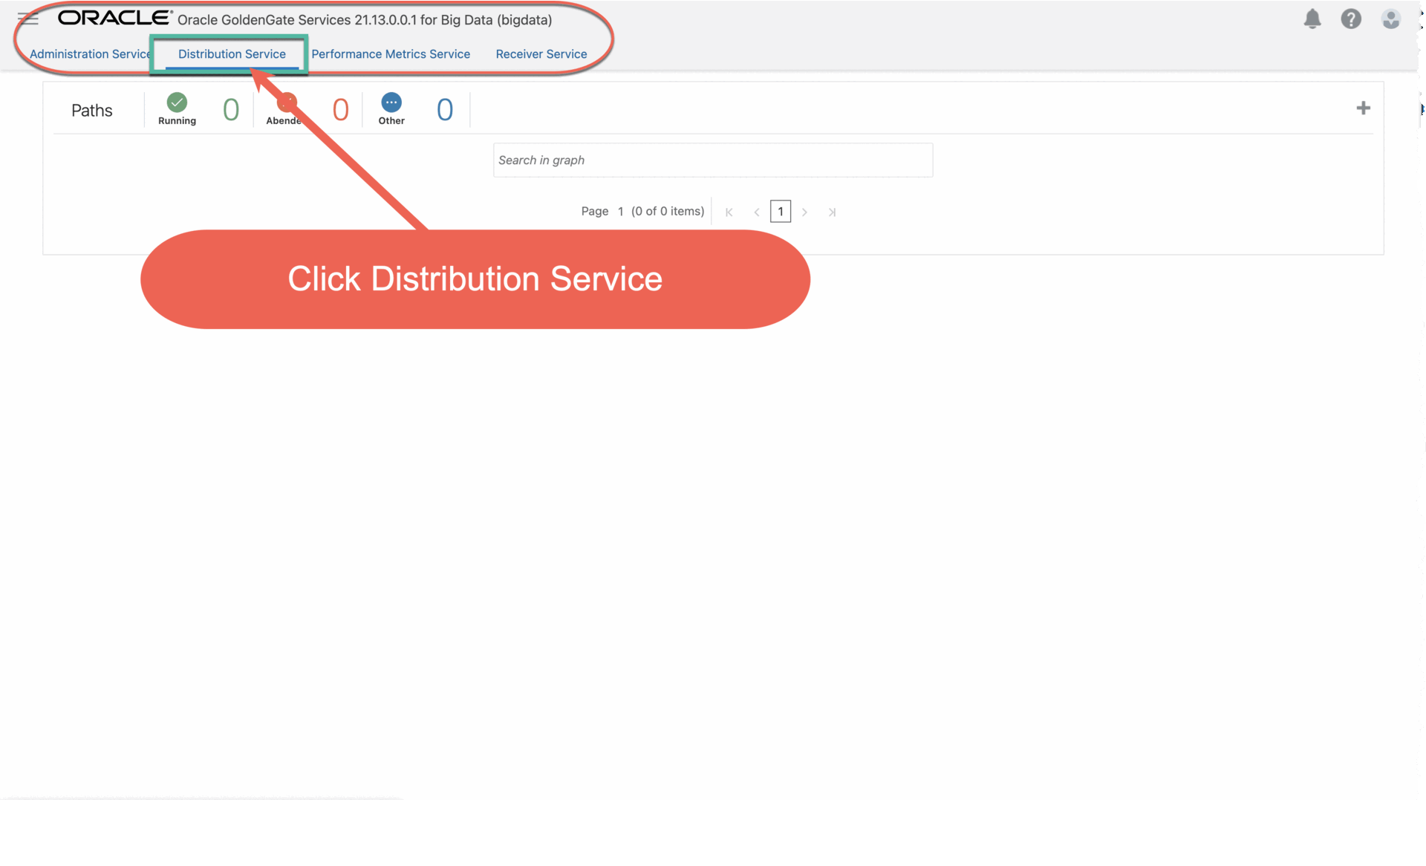Go to previous page arrow

click(756, 212)
